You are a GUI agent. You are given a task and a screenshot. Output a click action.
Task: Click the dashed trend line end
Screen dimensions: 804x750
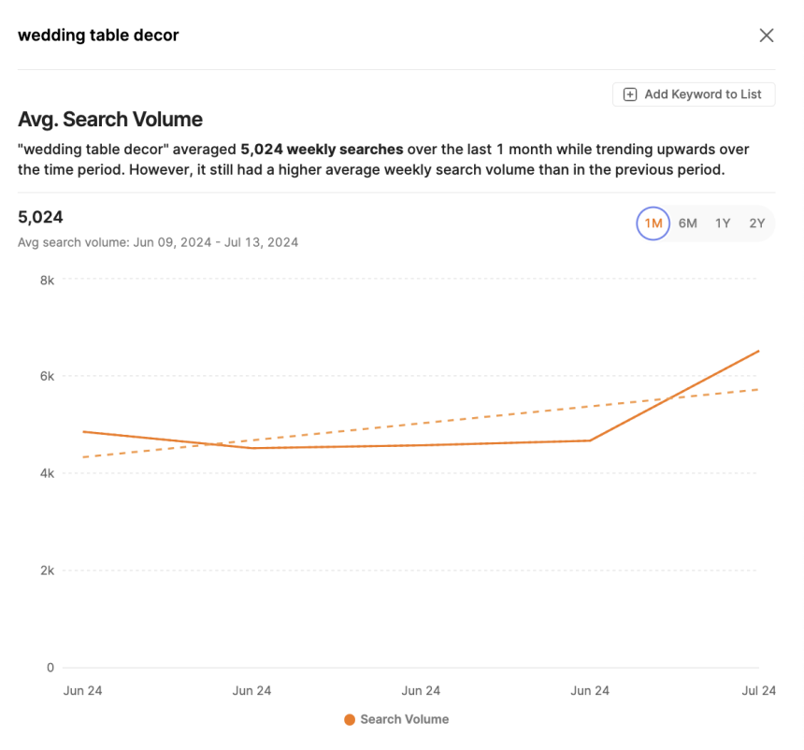pos(758,390)
